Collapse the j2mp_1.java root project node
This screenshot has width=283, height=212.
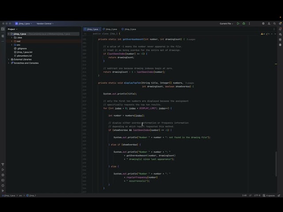click(x=8, y=34)
